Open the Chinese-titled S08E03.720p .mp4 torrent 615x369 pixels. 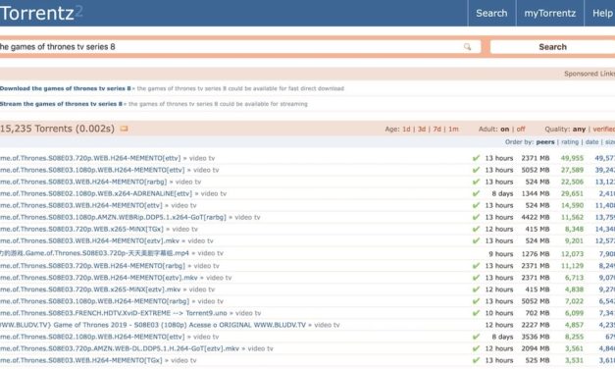click(94, 253)
